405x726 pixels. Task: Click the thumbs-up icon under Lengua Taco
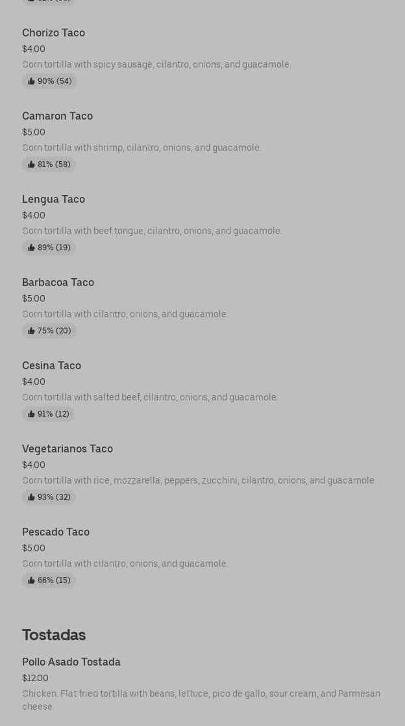pos(31,248)
